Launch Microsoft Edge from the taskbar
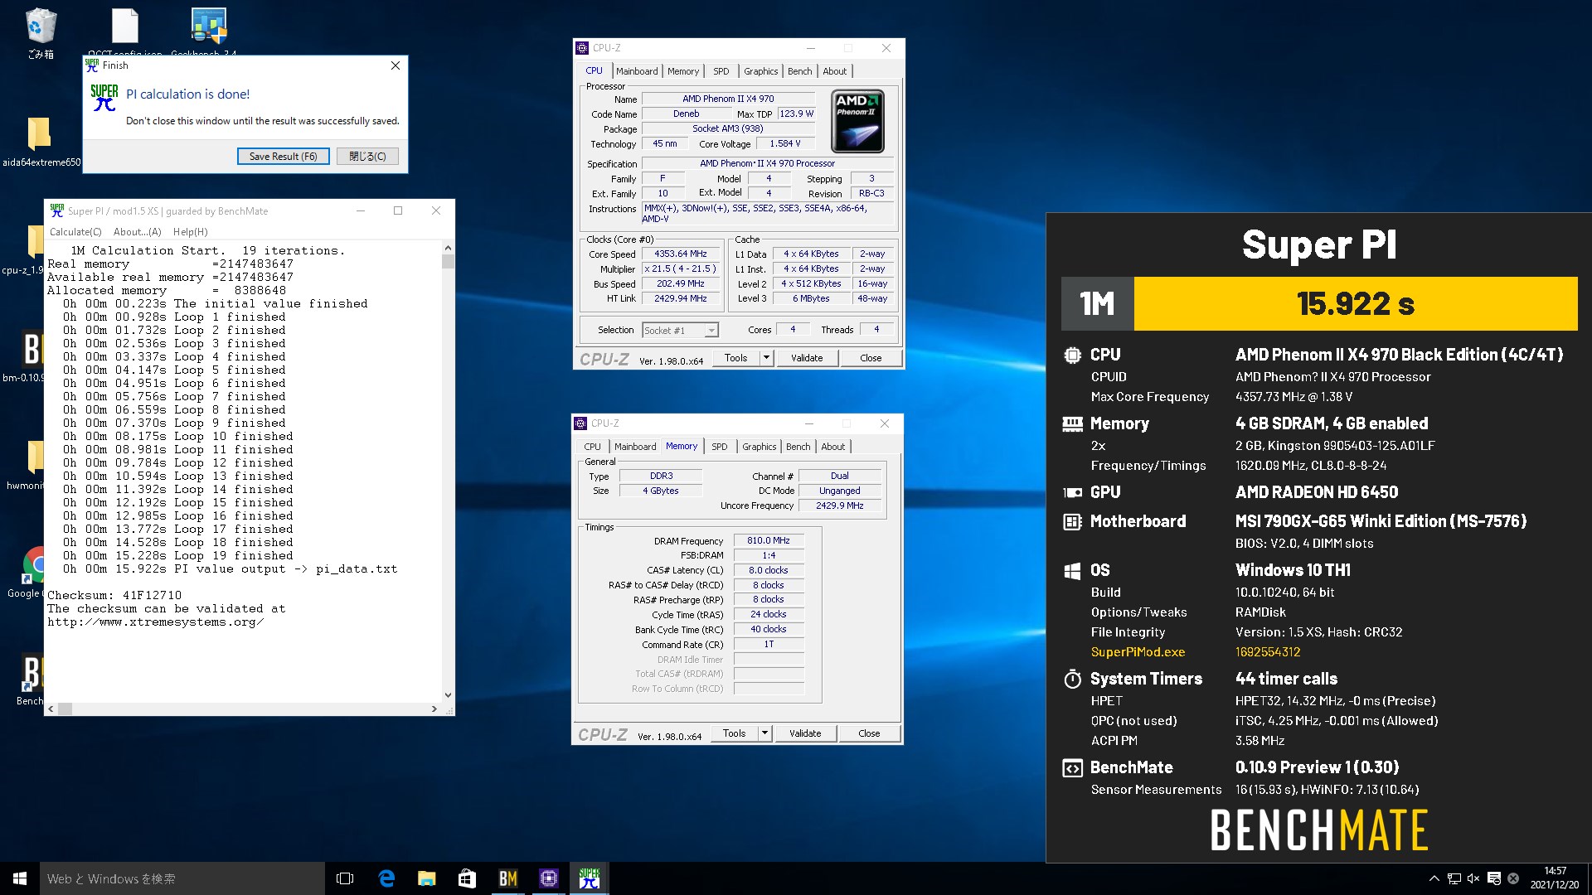This screenshot has height=895, width=1592. [x=386, y=878]
